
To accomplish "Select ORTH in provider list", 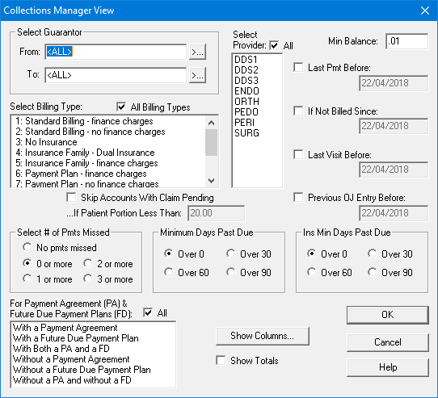I will [247, 101].
